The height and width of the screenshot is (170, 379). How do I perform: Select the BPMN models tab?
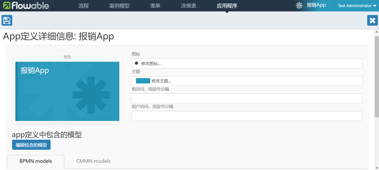(x=36, y=161)
